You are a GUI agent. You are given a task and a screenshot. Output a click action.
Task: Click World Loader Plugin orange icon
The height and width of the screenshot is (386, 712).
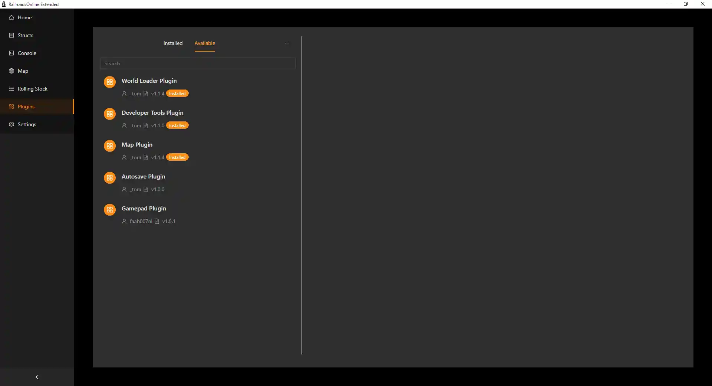[110, 82]
